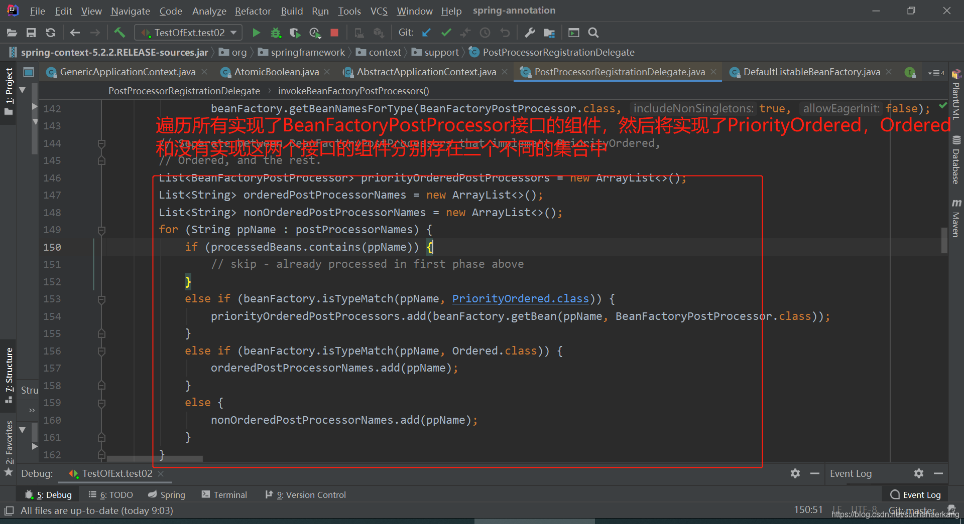Screen dimensions: 964x524
Task: Open TestOfExt.test02 run configuration dropdown
Action: (x=188, y=33)
